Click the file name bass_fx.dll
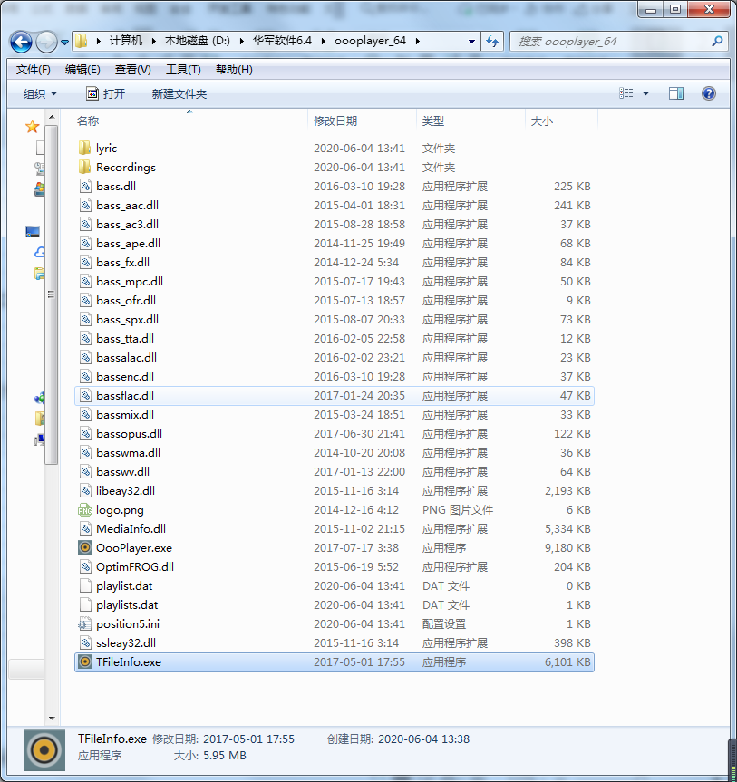 [122, 263]
